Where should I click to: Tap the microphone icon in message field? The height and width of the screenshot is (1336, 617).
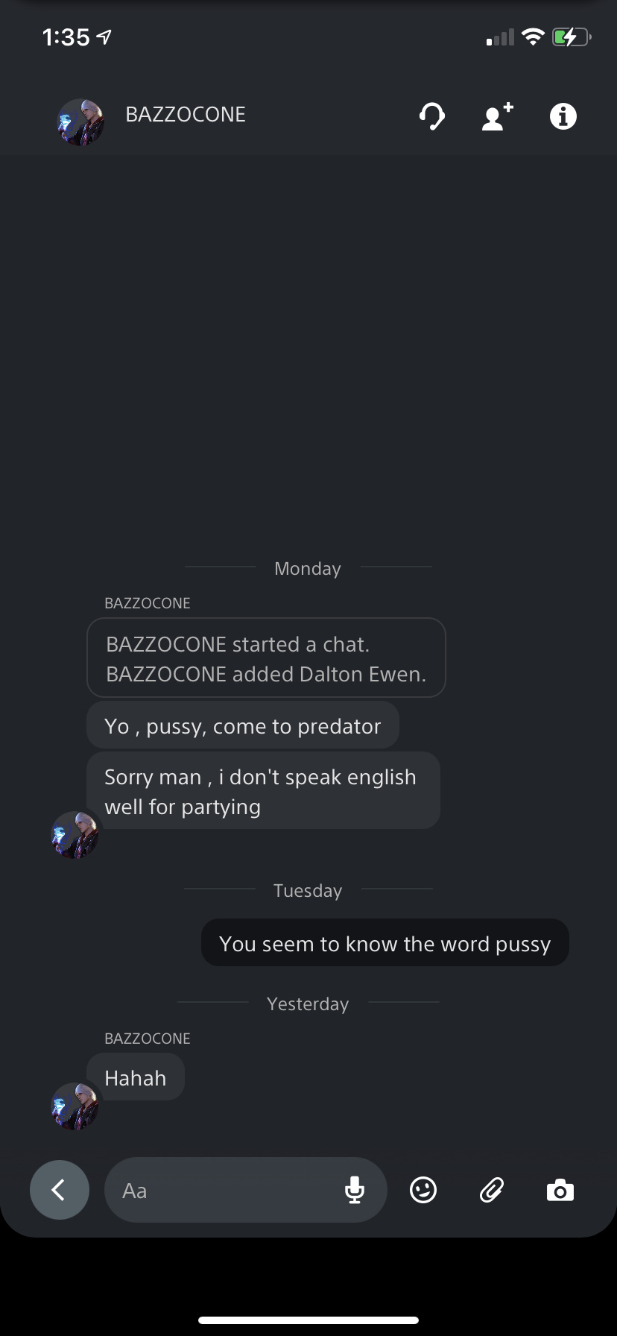point(355,1190)
